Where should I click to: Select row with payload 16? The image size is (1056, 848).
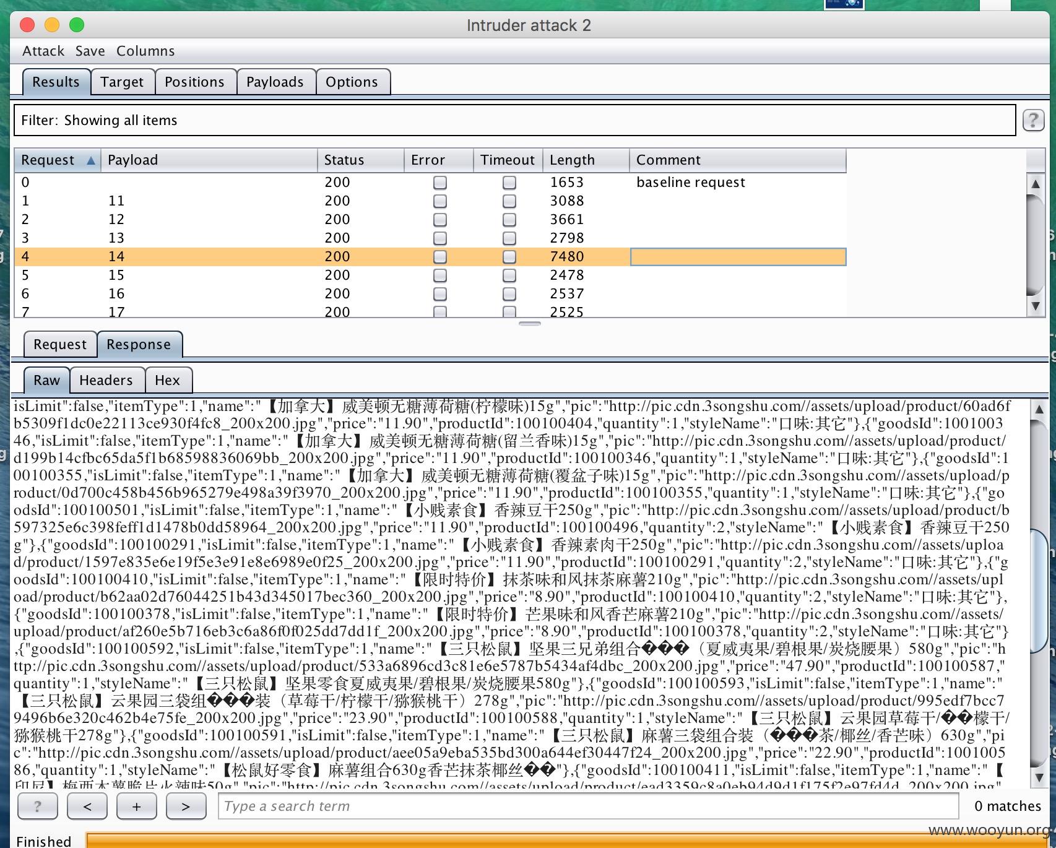[x=430, y=294]
